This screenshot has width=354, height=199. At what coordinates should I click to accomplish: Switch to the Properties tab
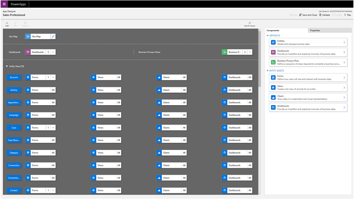point(329,31)
